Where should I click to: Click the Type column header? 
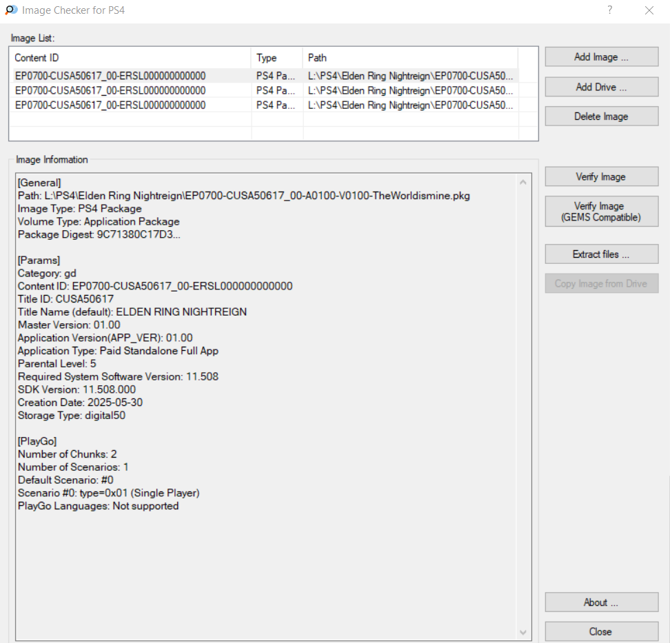[x=276, y=58]
